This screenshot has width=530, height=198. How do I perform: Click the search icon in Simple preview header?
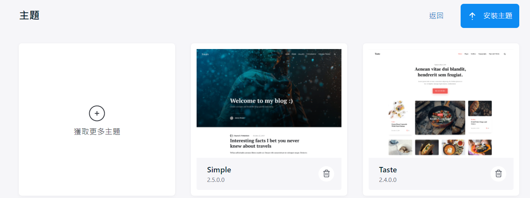(335, 54)
